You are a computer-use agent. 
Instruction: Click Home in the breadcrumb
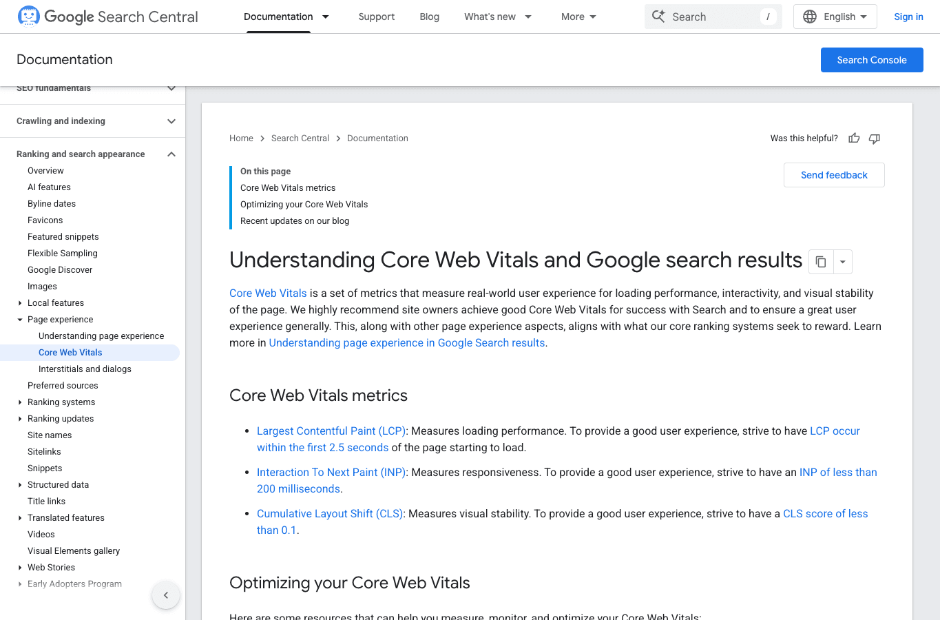tap(241, 138)
